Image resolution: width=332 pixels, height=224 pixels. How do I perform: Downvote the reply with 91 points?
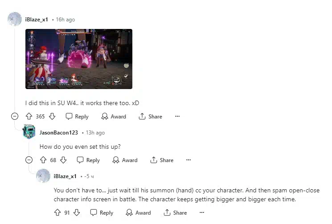pyautogui.click(x=77, y=212)
